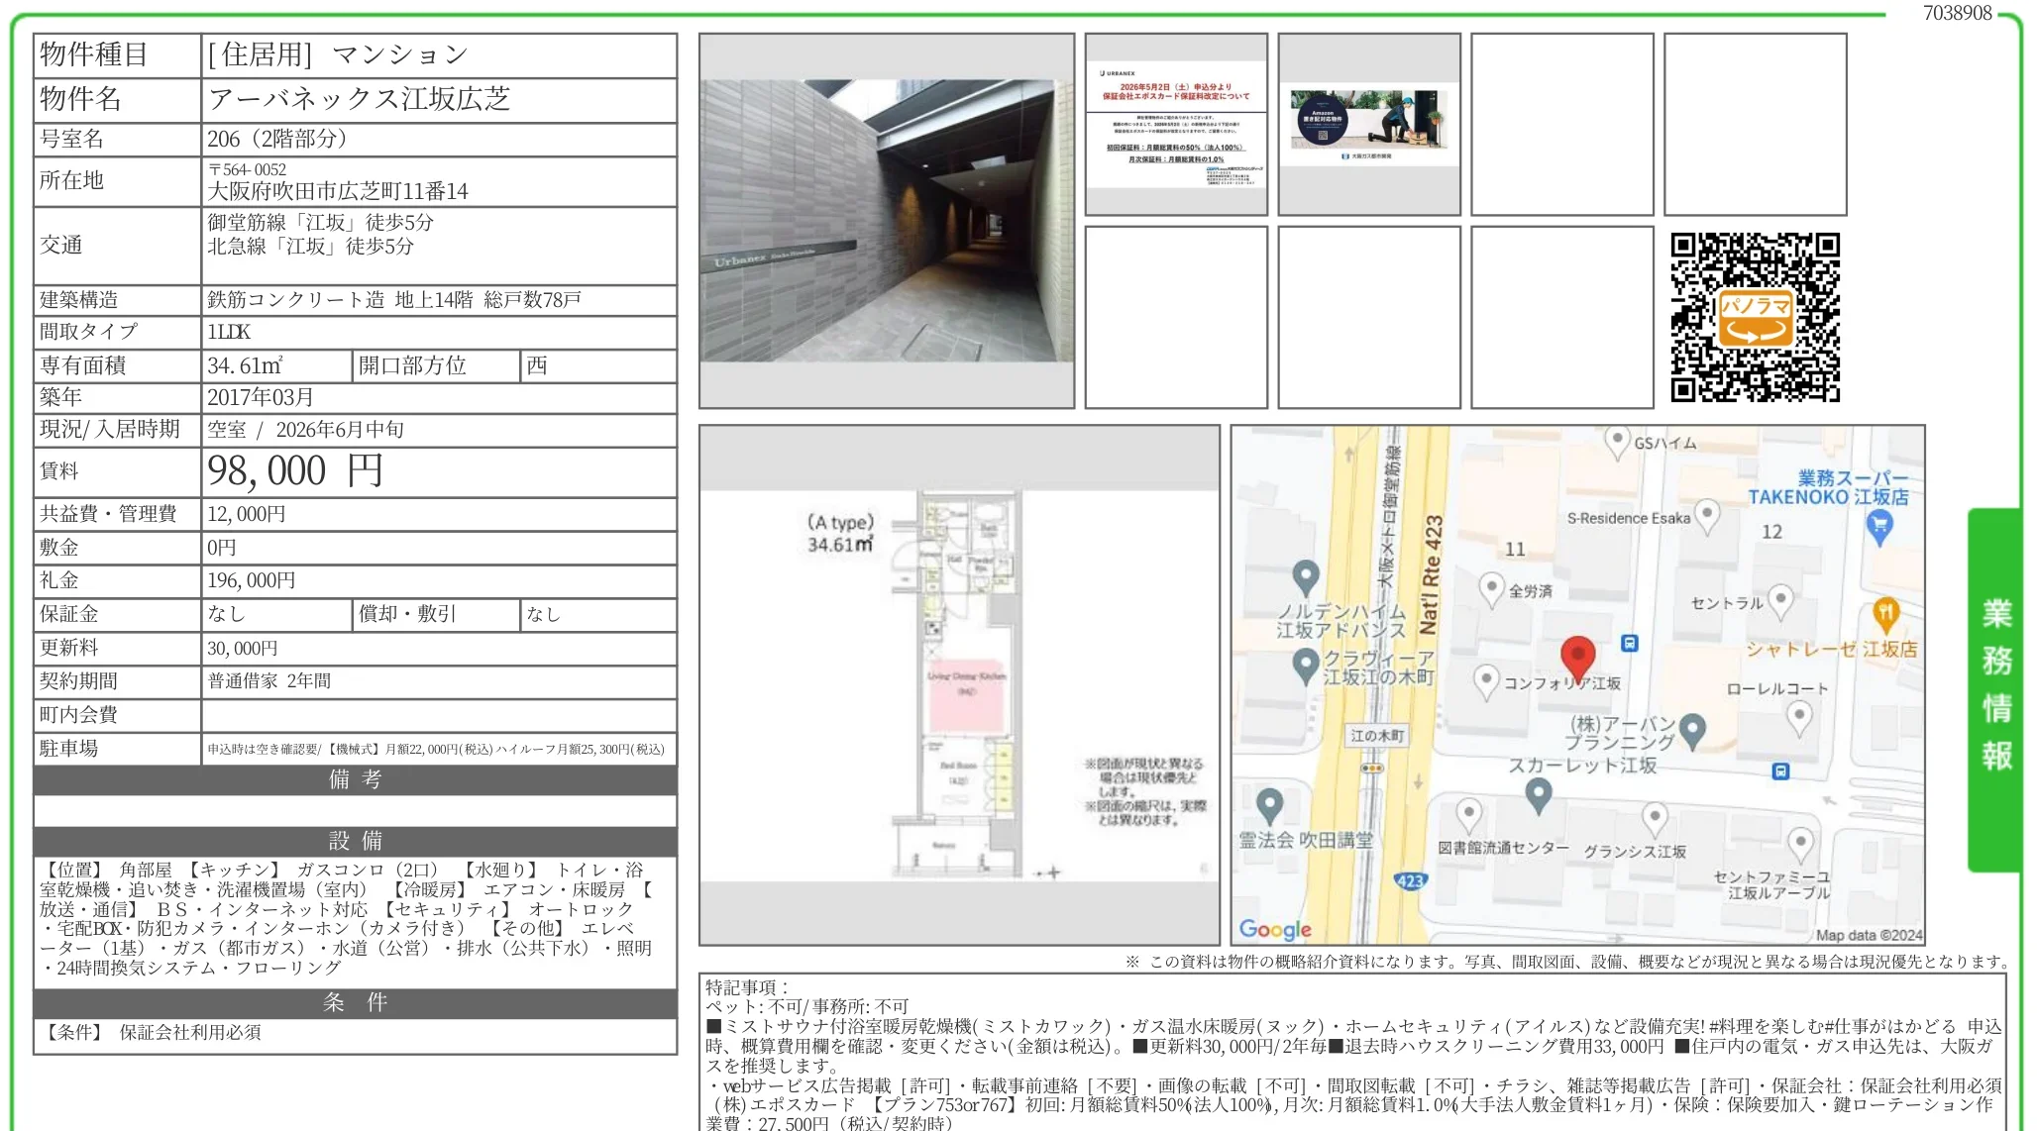
Task: Click the large property QR code
Action: 1754,313
